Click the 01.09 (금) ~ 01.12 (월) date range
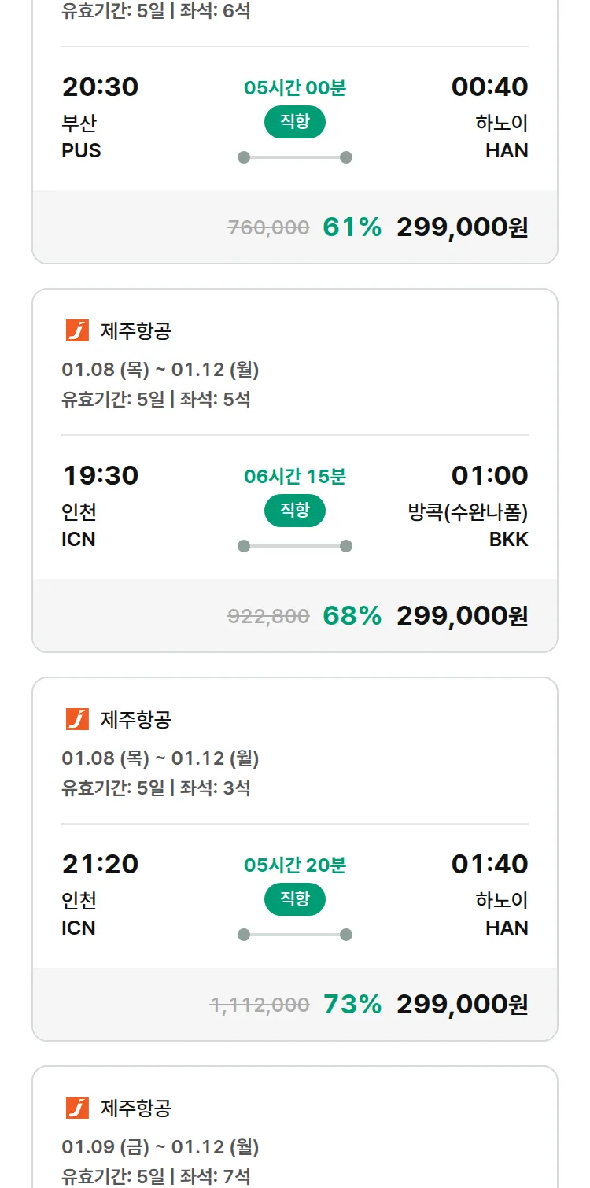Screen dimensions: 590x1188 160,1147
